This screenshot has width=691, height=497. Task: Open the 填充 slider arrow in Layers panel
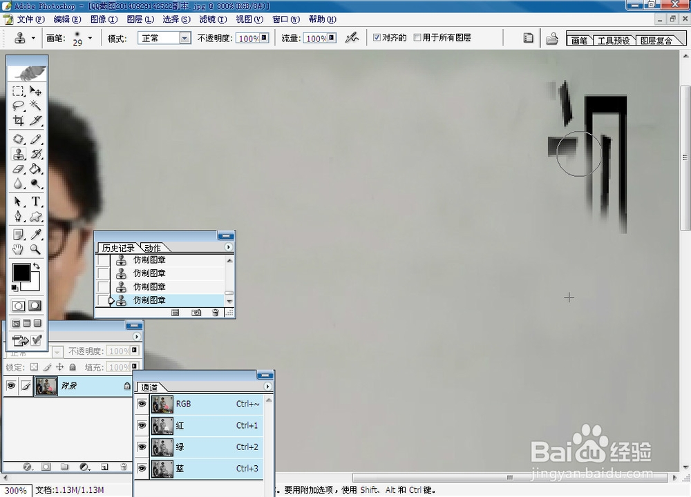coord(135,367)
